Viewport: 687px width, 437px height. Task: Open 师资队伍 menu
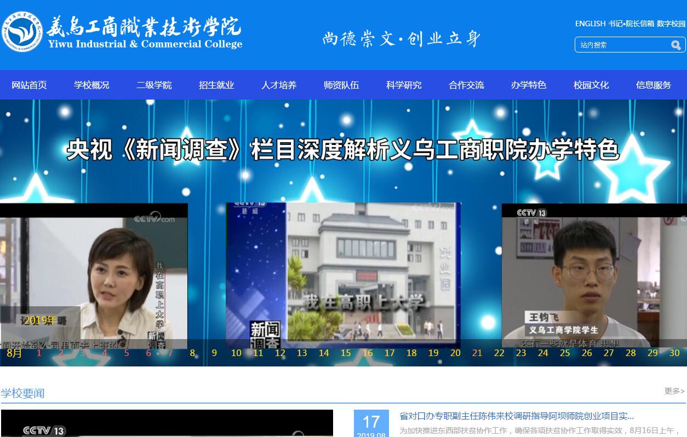(341, 85)
